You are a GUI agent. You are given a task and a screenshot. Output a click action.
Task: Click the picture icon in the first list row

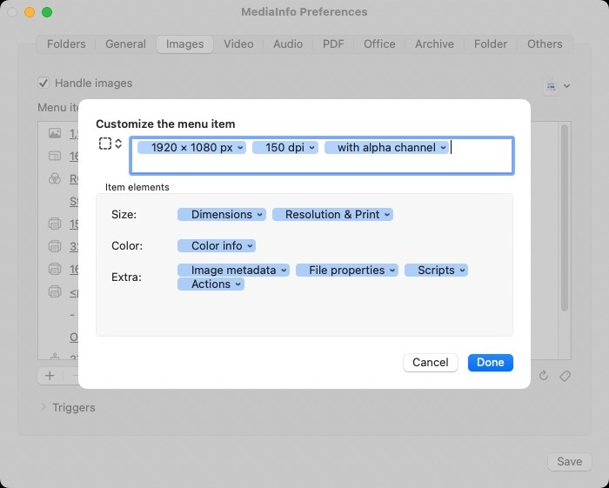pos(55,133)
